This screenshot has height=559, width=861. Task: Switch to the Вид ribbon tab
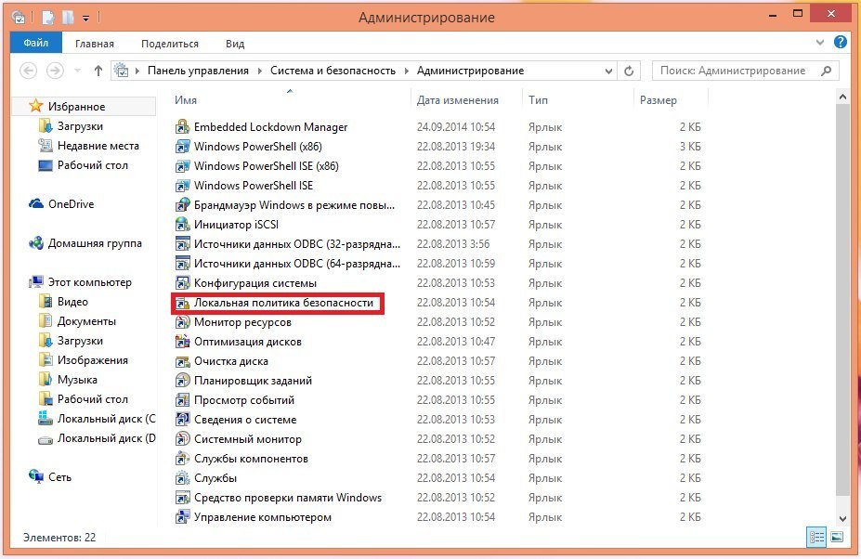click(235, 44)
